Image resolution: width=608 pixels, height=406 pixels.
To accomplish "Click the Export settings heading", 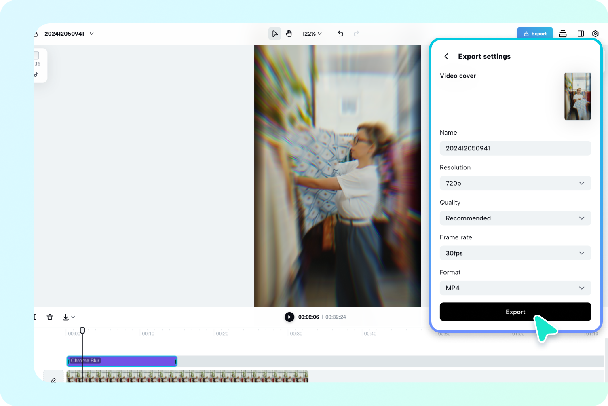I will pos(484,57).
